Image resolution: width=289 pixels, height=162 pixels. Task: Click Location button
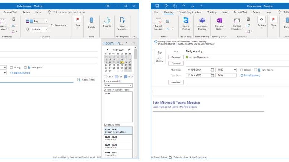tap(176, 82)
